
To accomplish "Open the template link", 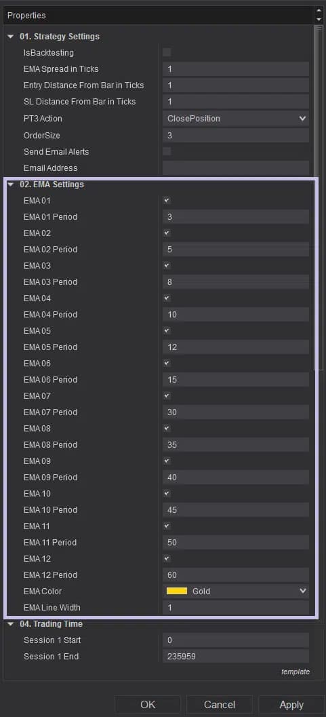I will pos(296,672).
